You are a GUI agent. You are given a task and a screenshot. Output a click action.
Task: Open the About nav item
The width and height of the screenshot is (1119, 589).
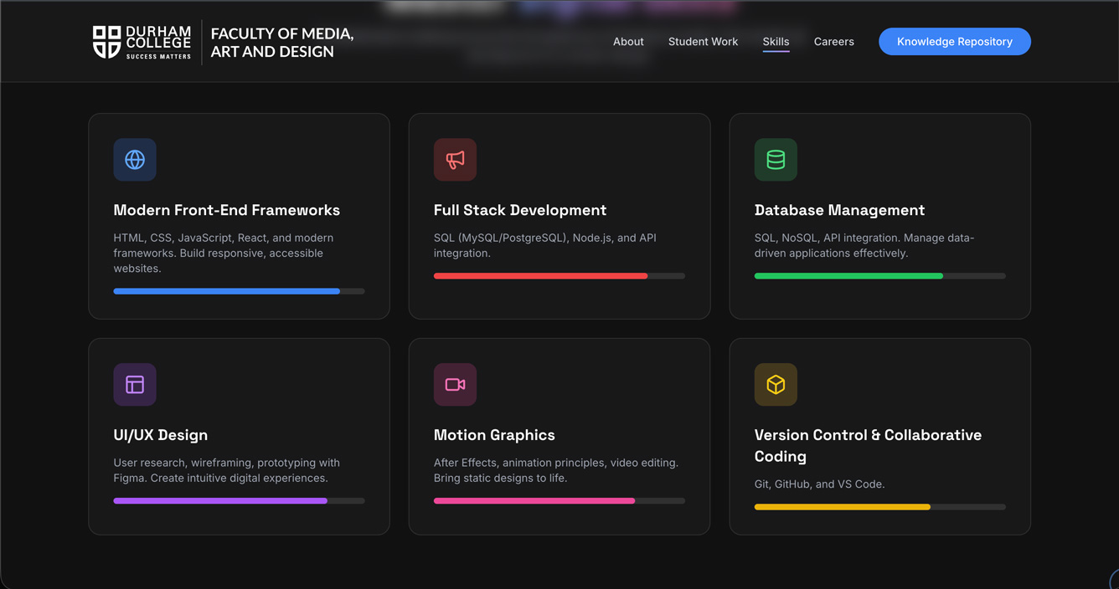(x=628, y=42)
